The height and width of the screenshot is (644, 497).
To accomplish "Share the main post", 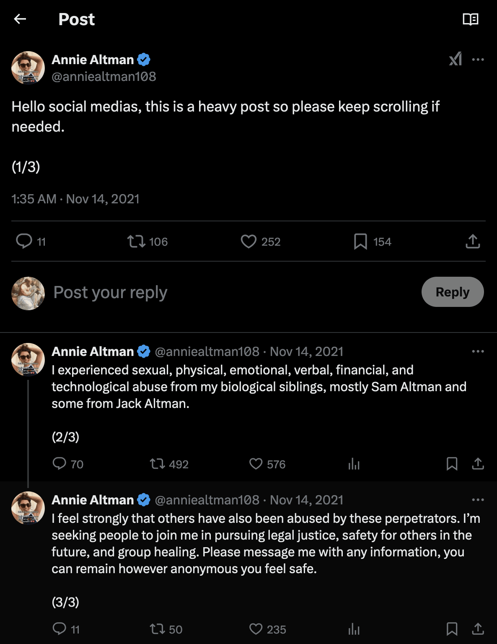I will click(473, 241).
